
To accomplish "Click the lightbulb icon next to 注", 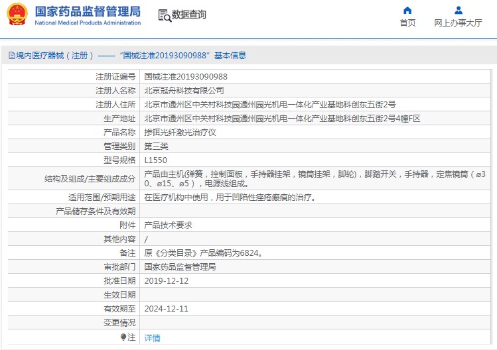I will tap(123, 337).
